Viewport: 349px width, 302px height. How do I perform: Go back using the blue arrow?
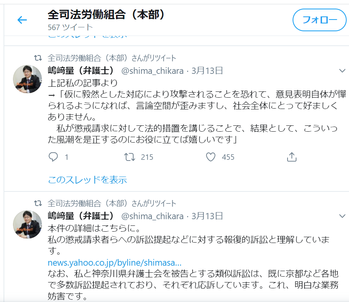[22, 20]
